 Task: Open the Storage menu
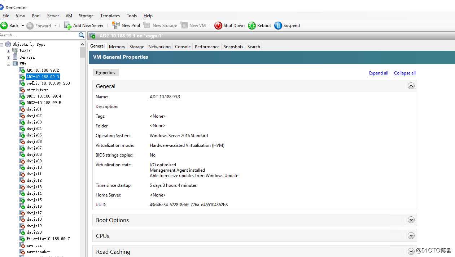pyautogui.click(x=86, y=16)
